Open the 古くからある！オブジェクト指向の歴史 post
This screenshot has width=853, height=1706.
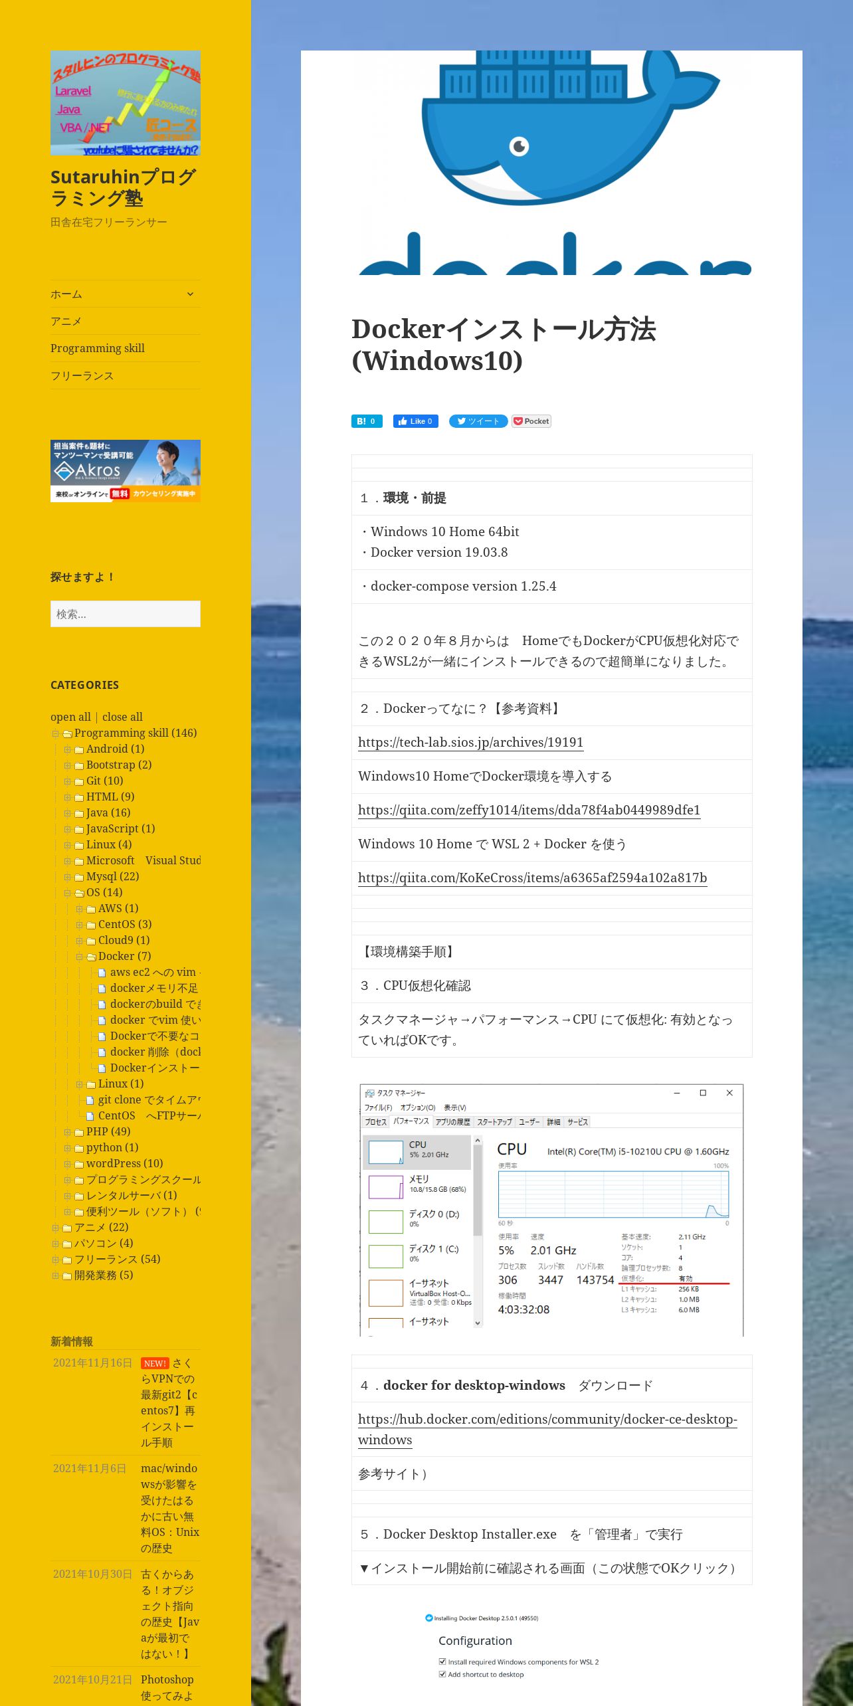click(x=170, y=1614)
